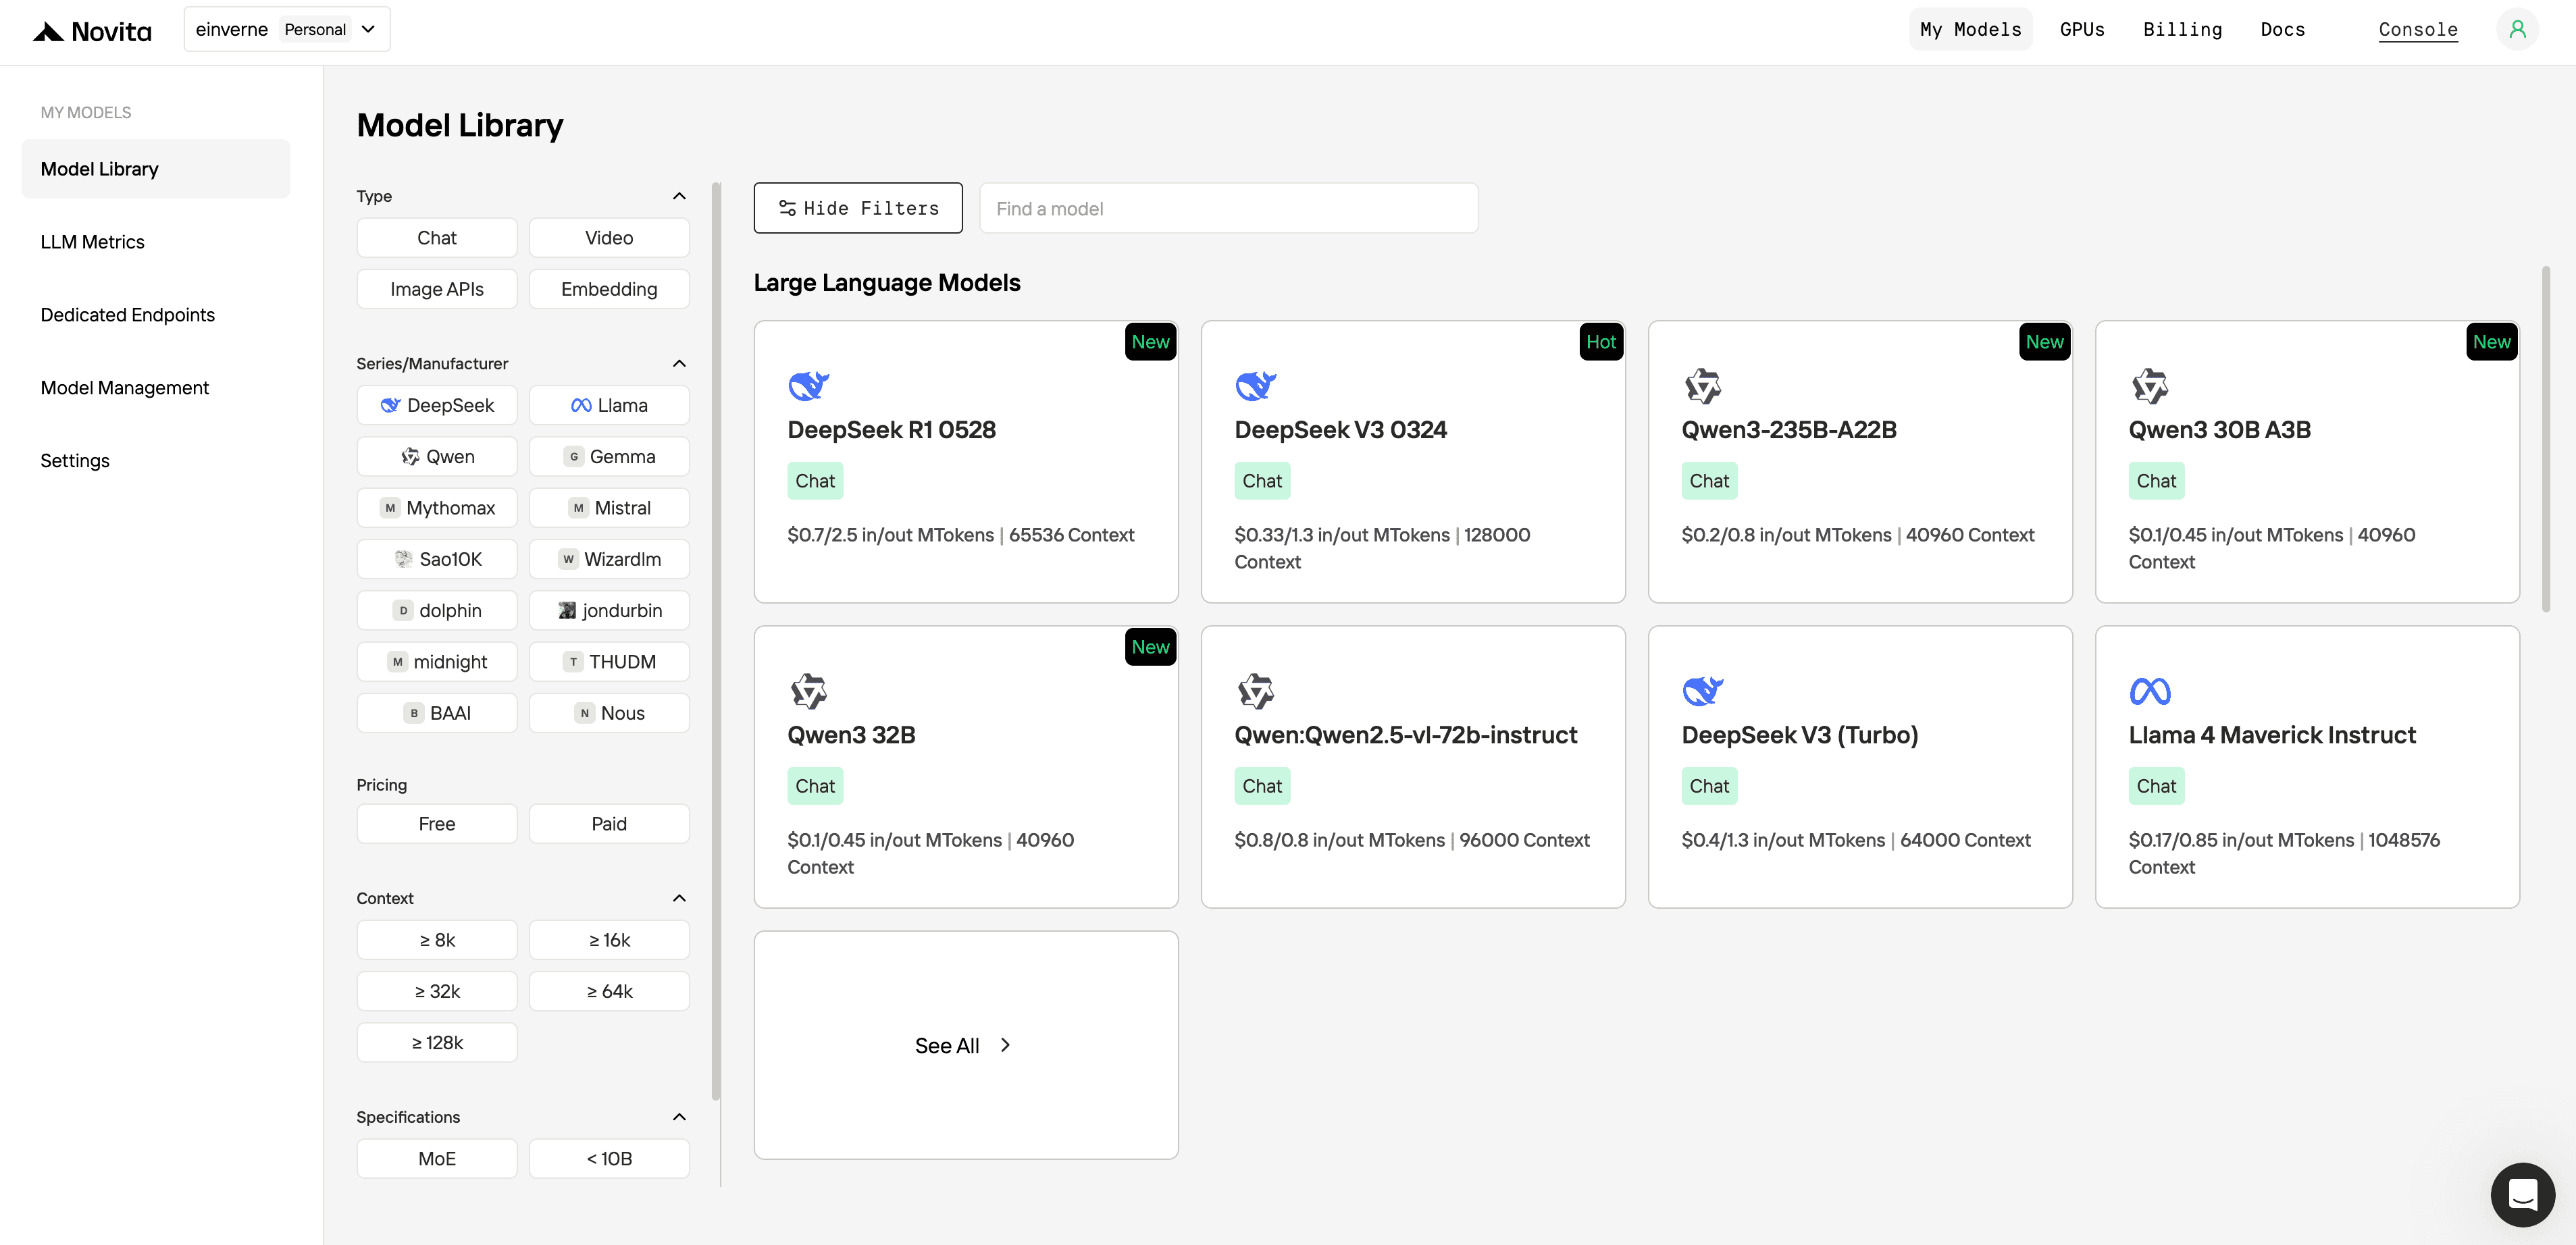The height and width of the screenshot is (1245, 2576).
Task: Open the Console link
Action: [2417, 30]
